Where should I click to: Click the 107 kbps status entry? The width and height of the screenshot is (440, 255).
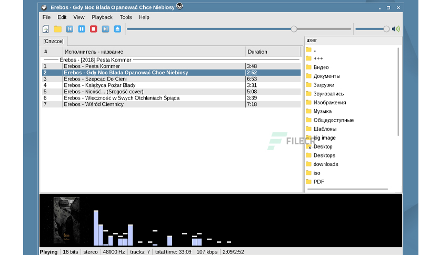tap(207, 252)
